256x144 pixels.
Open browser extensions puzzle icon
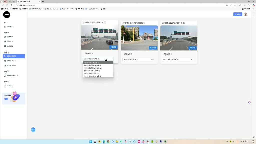click(240, 5)
